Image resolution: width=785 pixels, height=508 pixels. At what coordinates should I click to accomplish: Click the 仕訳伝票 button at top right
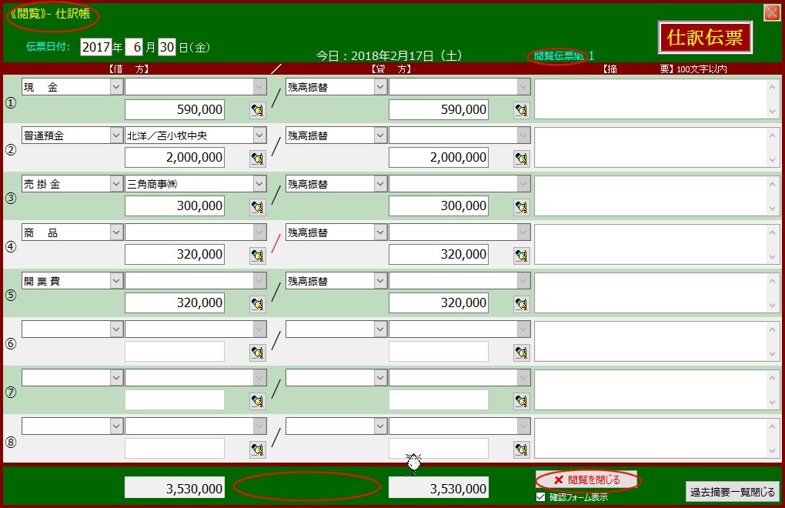pyautogui.click(x=705, y=38)
